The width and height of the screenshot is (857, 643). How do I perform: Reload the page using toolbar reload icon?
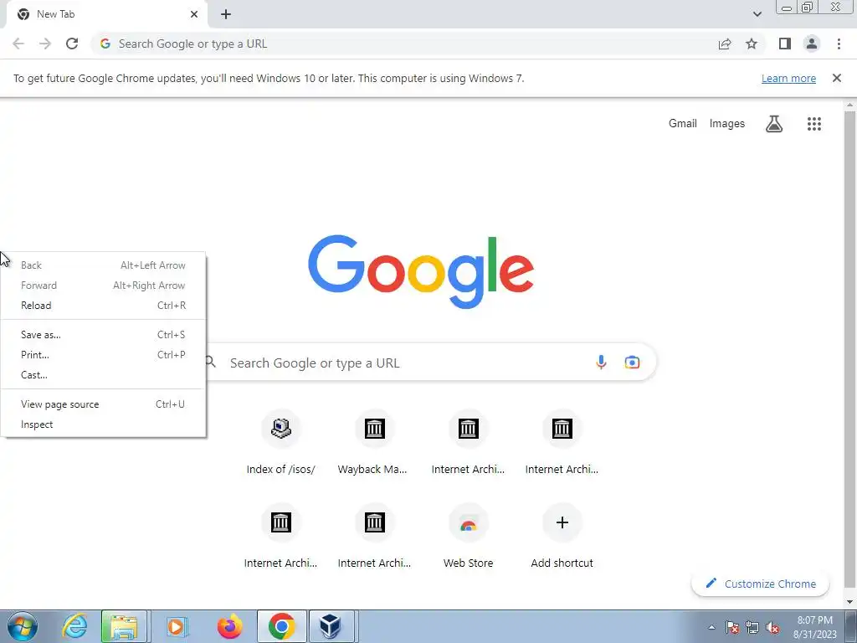pyautogui.click(x=72, y=44)
